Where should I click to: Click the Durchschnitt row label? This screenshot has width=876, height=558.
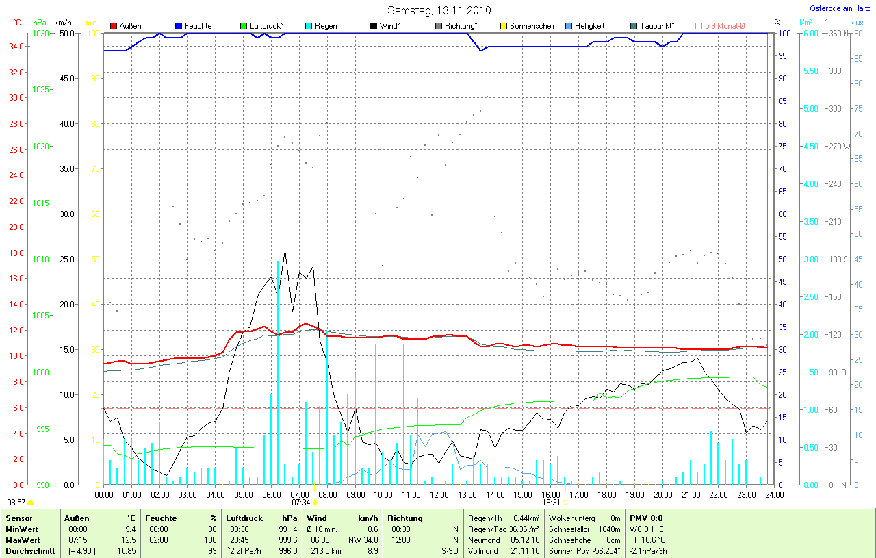coord(30,551)
